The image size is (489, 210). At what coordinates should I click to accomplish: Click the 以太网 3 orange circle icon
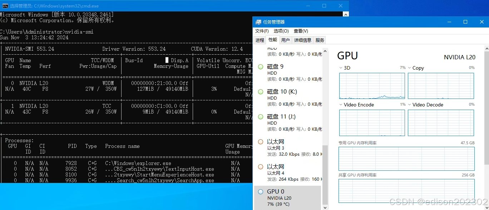(261, 142)
